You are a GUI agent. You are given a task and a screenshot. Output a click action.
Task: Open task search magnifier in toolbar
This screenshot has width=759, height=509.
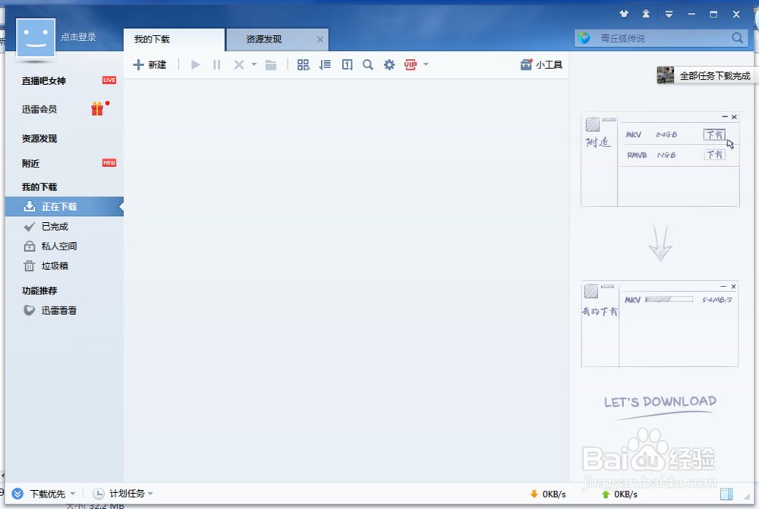click(x=368, y=64)
